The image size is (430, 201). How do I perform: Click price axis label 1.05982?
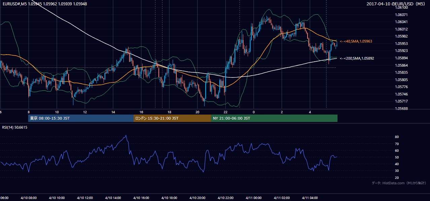pyautogui.click(x=401, y=36)
